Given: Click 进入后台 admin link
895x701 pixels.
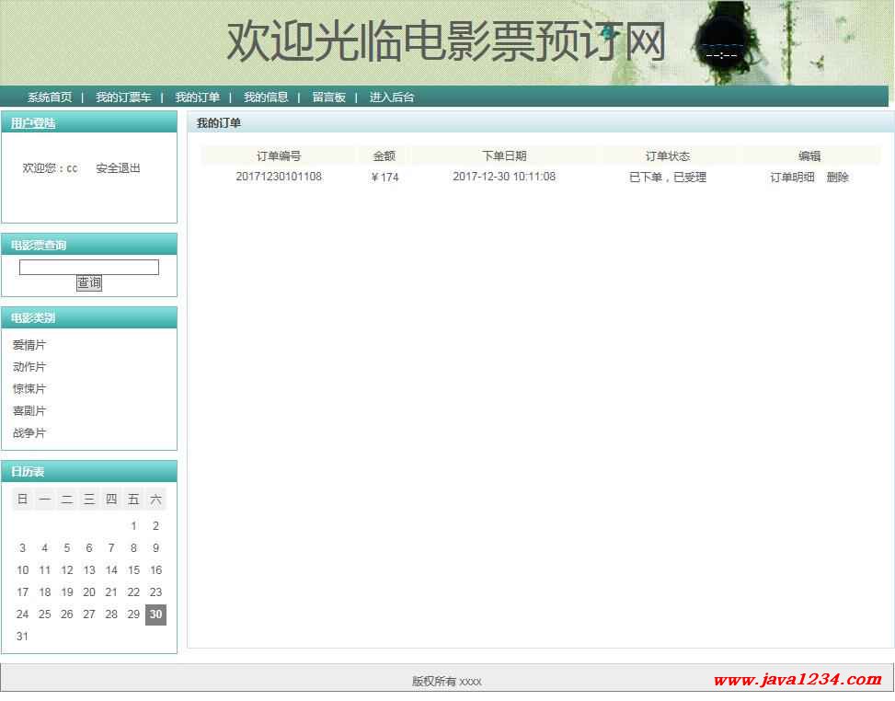Looking at the screenshot, I should click(392, 98).
